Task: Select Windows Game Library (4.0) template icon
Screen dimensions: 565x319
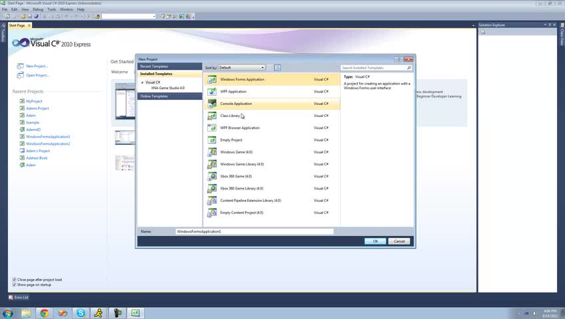Action: coord(212,164)
